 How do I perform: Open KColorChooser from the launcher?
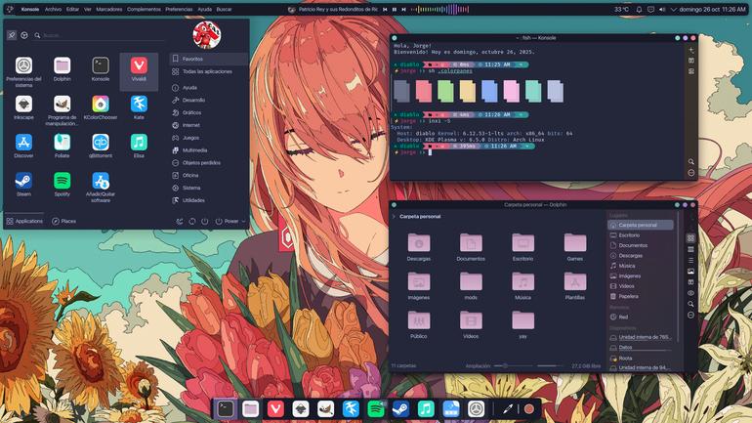(x=101, y=107)
